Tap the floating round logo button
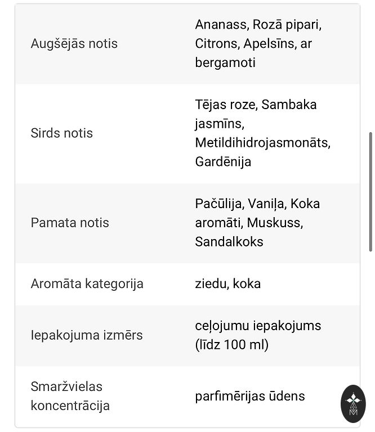This screenshot has width=375, height=432. 354,404
